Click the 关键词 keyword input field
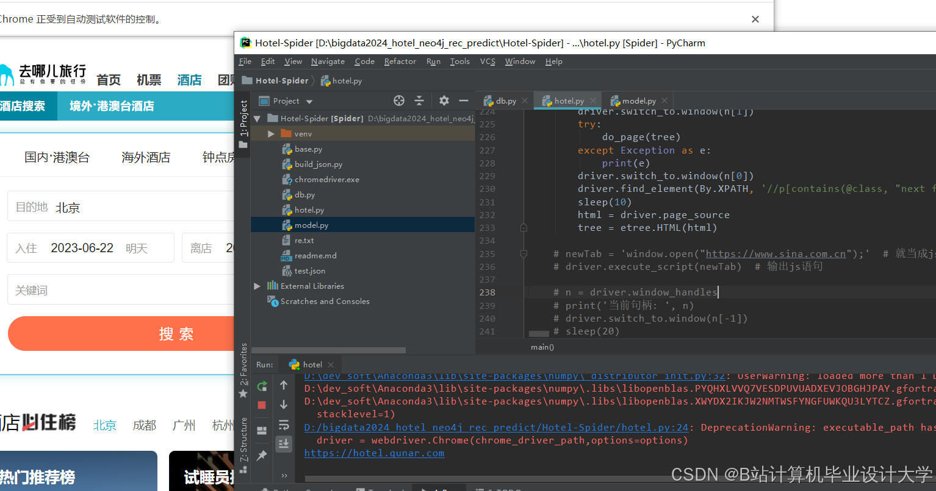The width and height of the screenshot is (936, 491). pyautogui.click(x=121, y=290)
